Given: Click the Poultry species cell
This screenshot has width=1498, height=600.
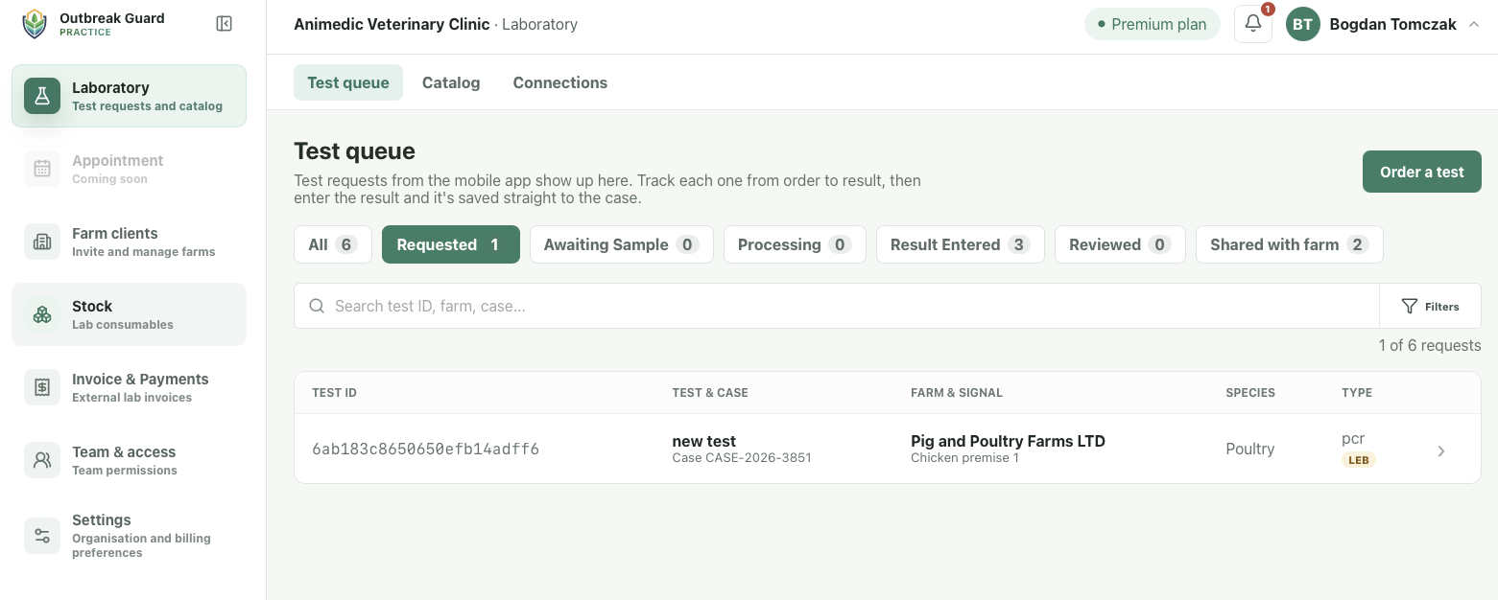Looking at the screenshot, I should (1250, 449).
